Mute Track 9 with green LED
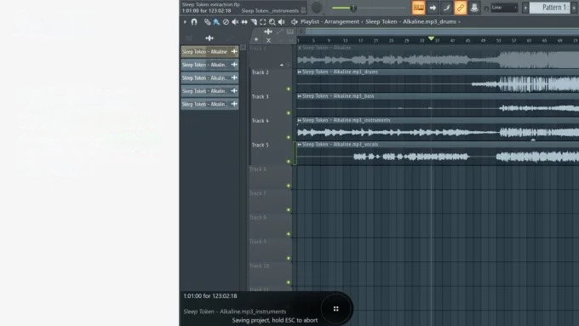This screenshot has height=326, width=579. (289, 258)
